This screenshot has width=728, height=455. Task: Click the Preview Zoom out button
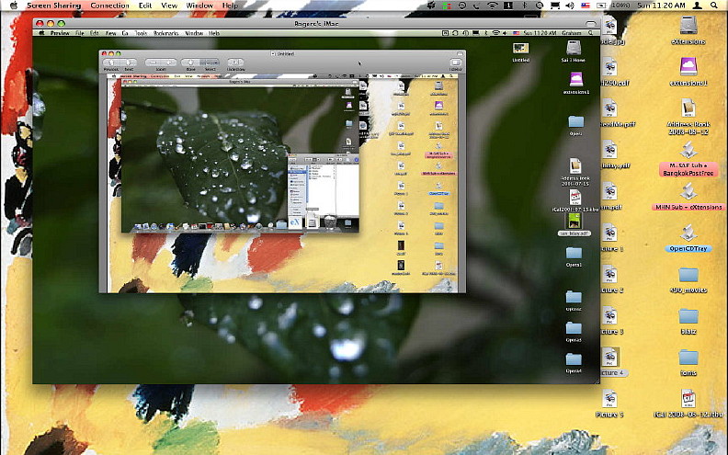click(x=153, y=63)
